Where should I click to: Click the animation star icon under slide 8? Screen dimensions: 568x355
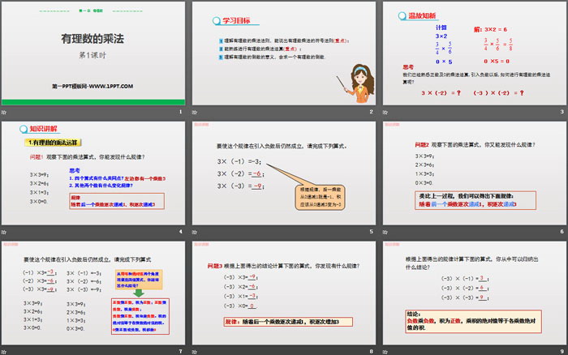[x=196, y=352]
